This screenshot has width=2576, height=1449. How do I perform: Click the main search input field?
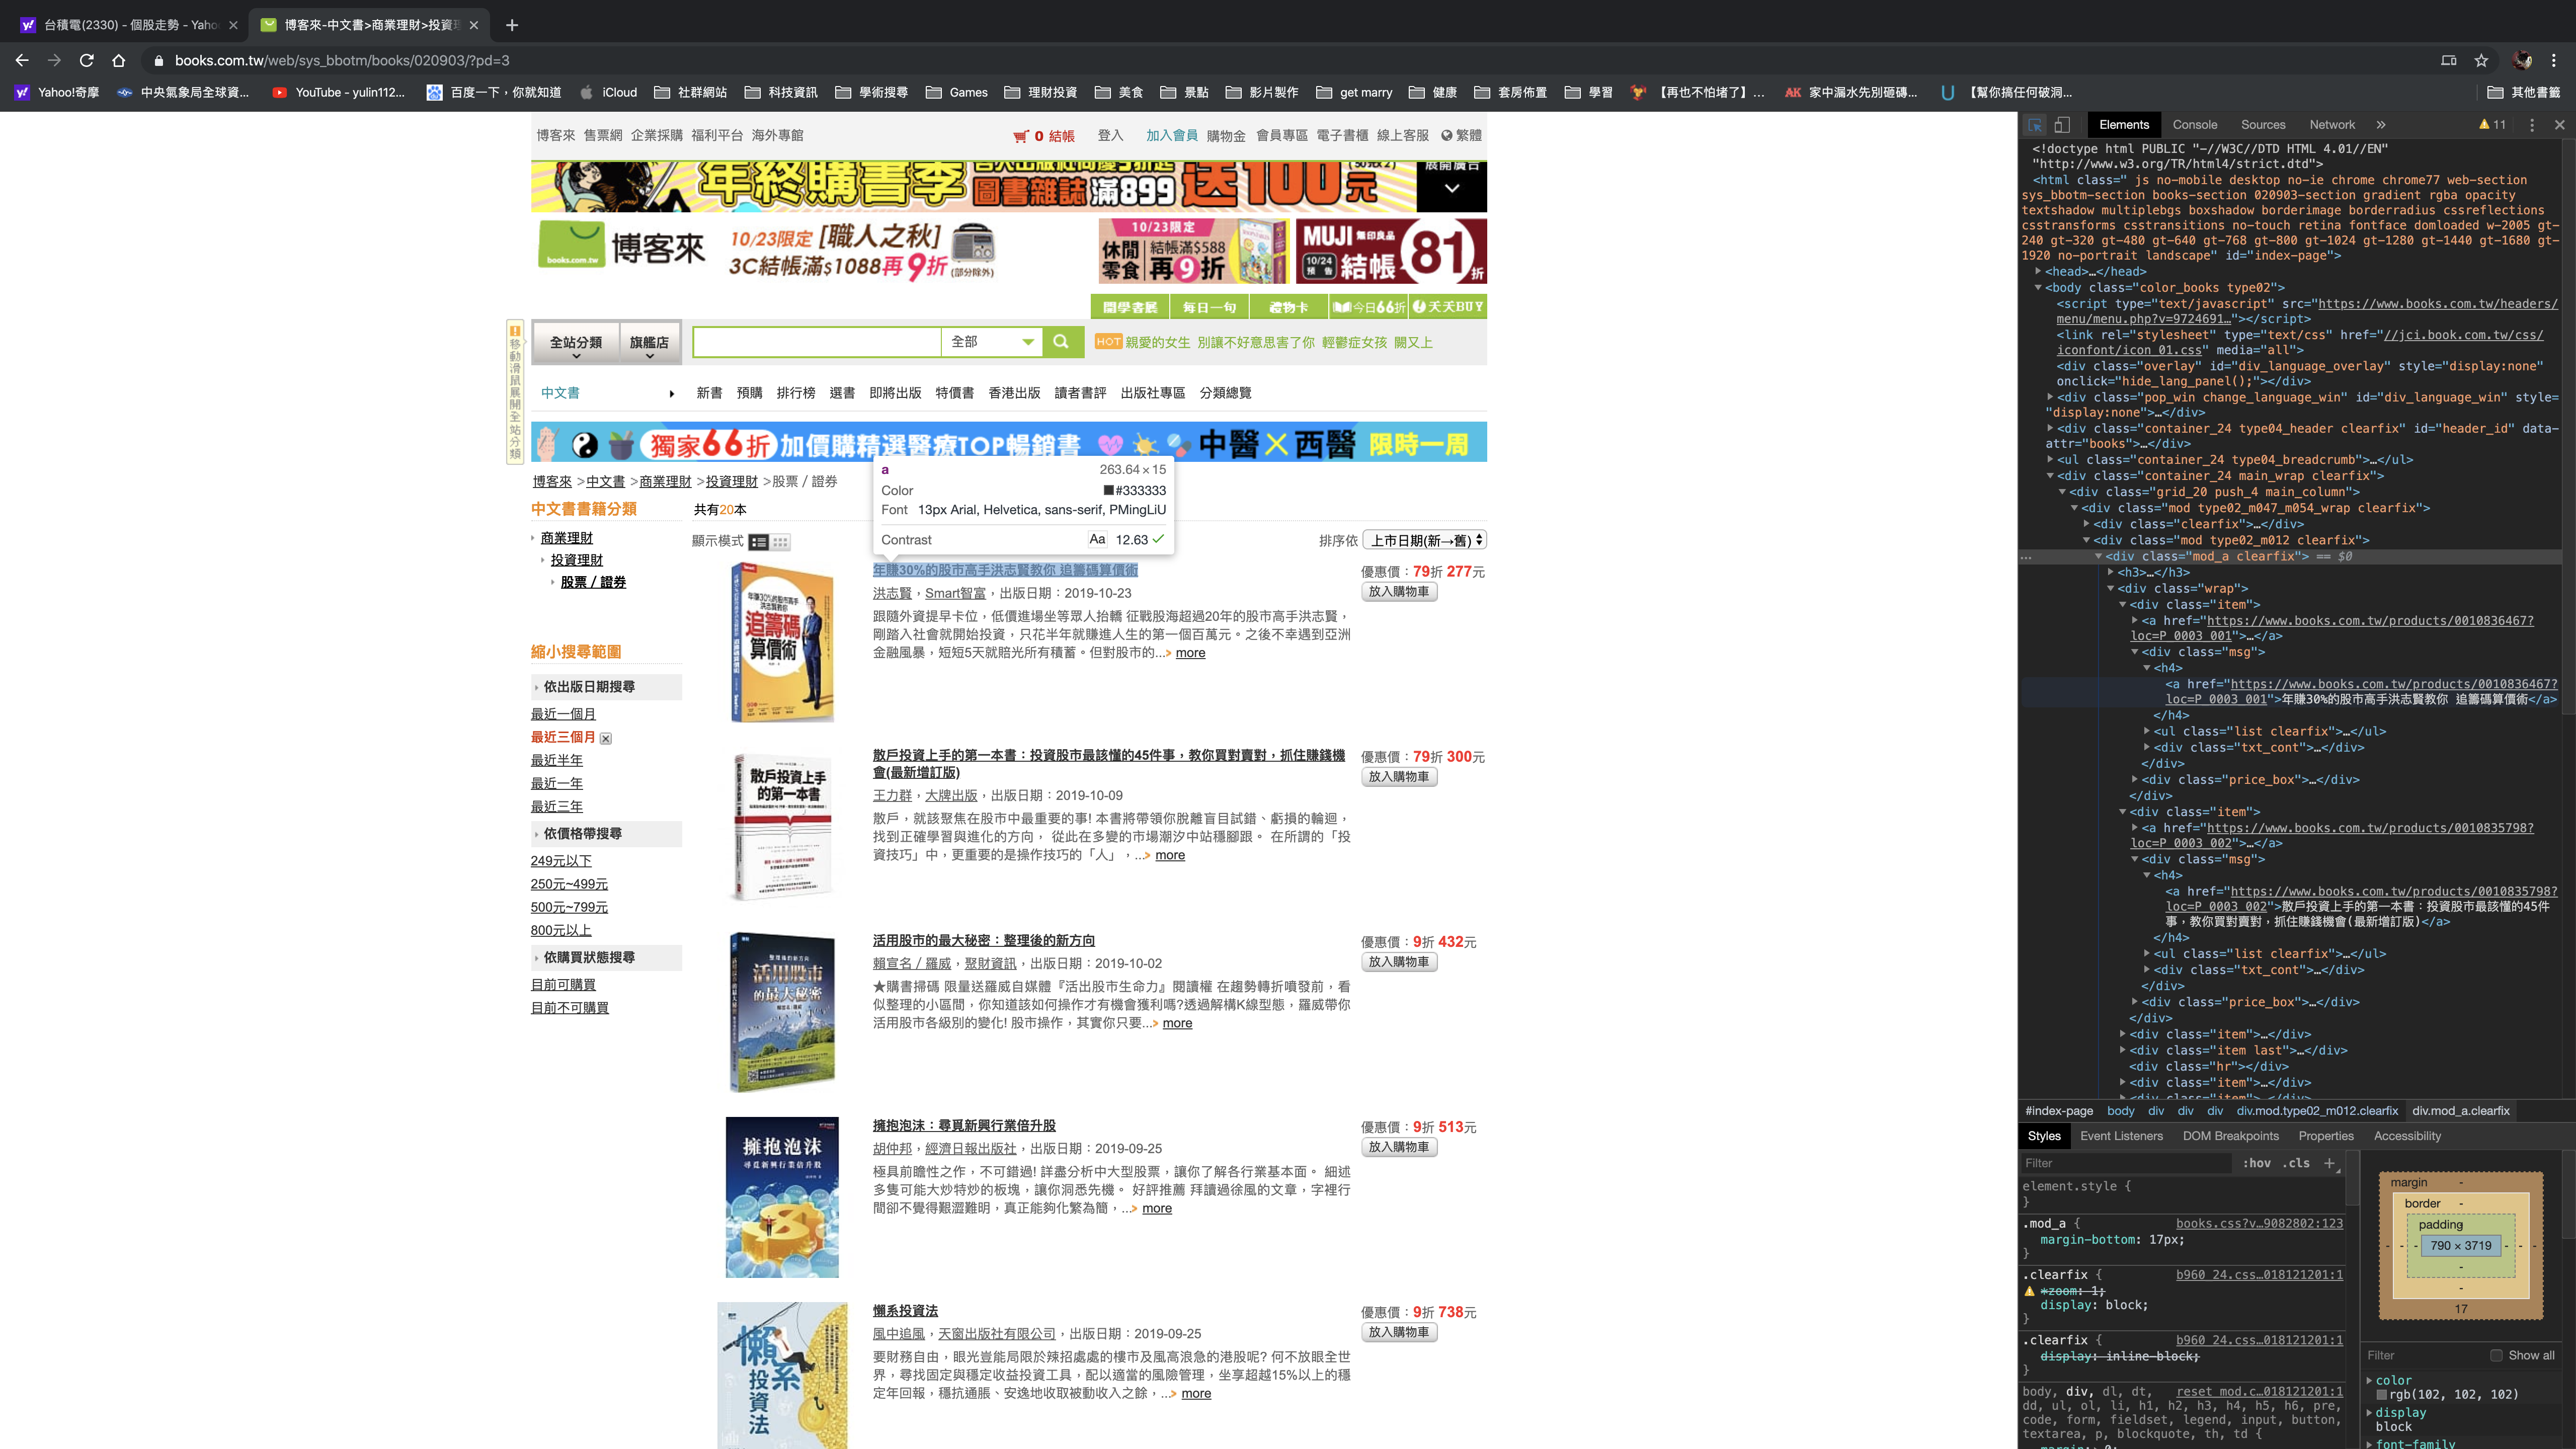click(816, 342)
